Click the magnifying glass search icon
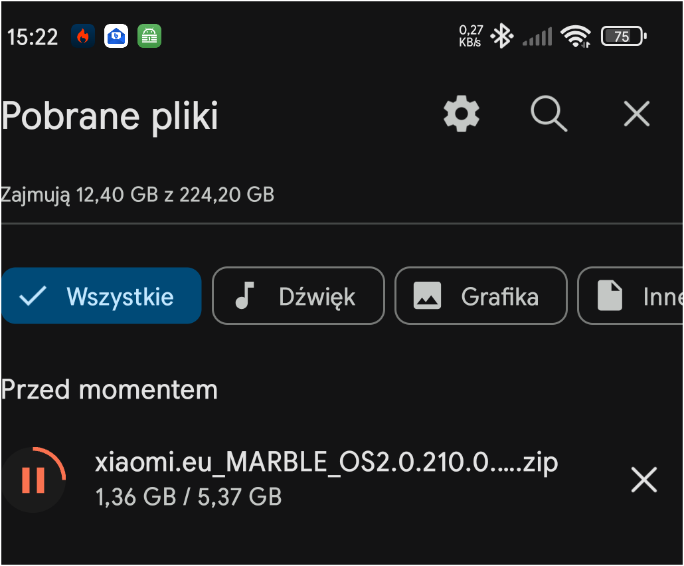 pos(549,114)
